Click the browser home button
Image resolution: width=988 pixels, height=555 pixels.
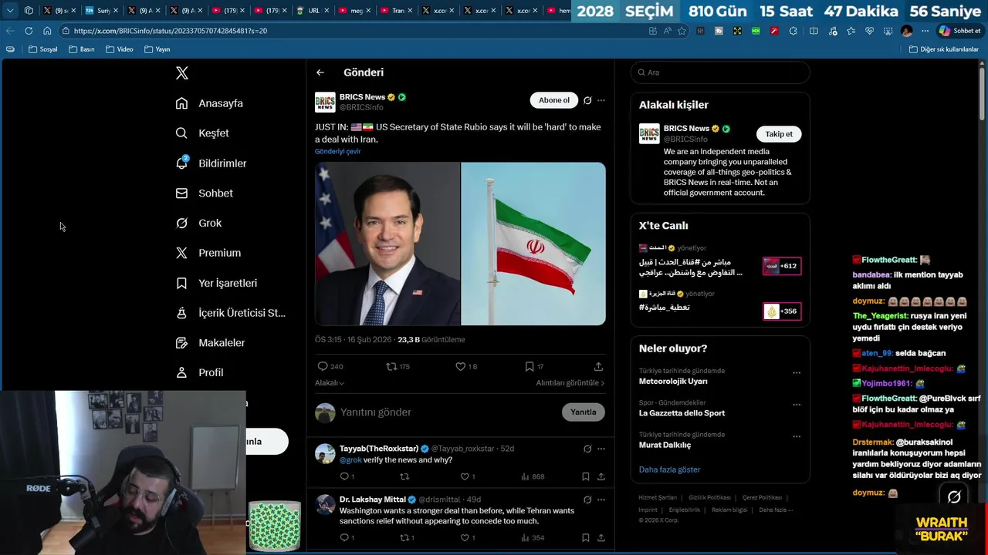47,31
